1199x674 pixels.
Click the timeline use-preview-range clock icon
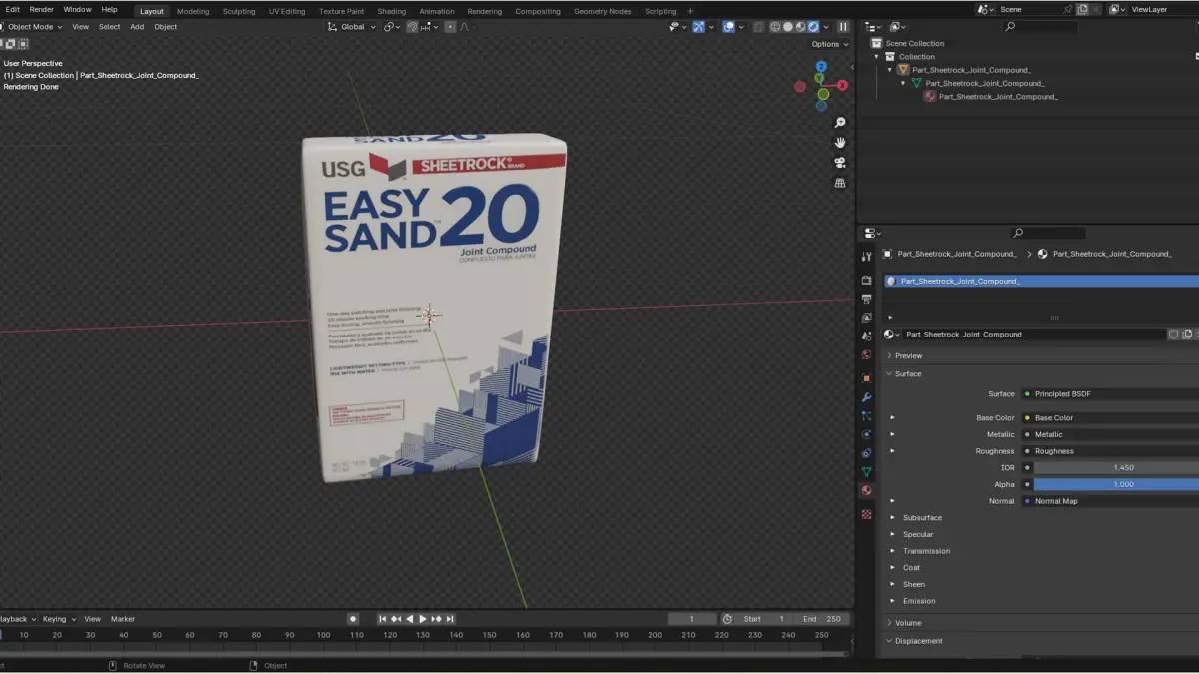pos(727,619)
